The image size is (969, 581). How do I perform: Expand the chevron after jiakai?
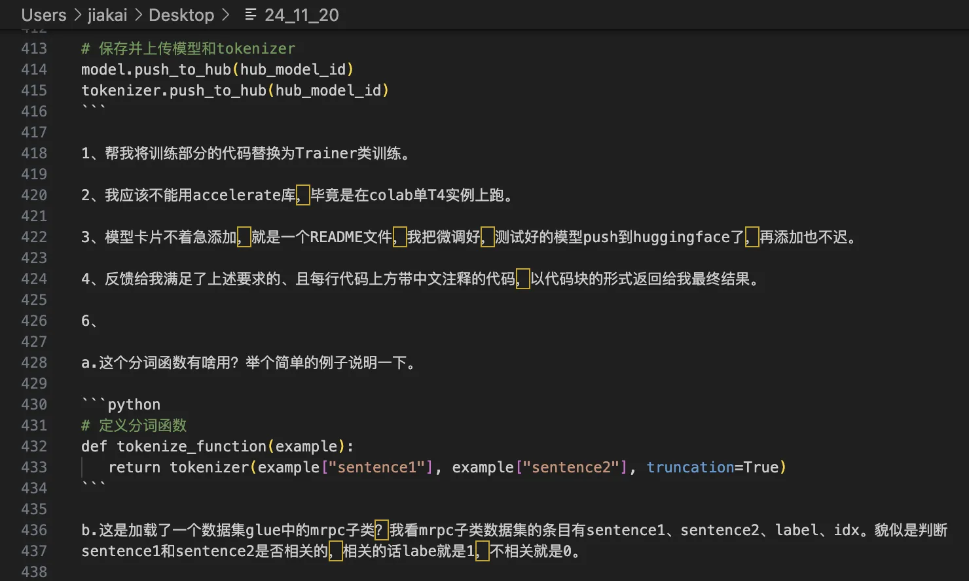[138, 15]
